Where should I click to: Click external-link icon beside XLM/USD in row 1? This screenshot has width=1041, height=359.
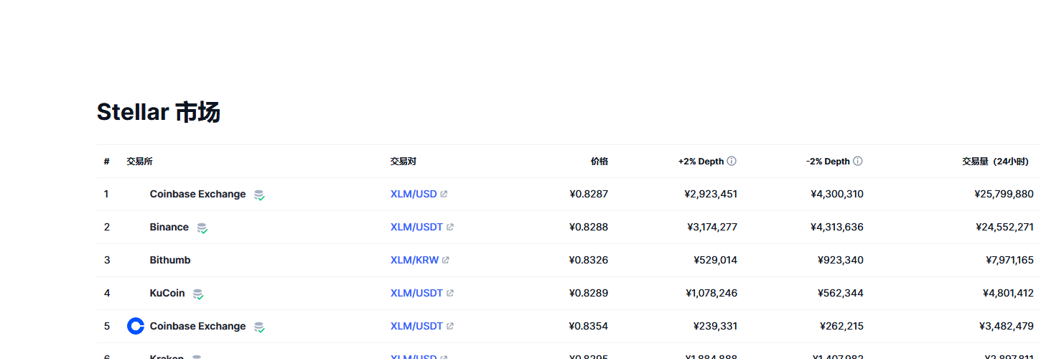[444, 195]
